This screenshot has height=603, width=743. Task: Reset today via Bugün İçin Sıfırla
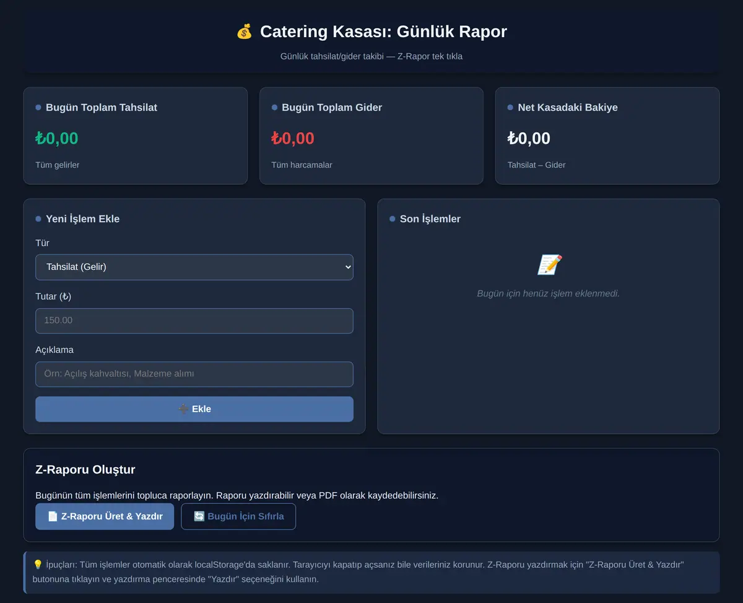coord(238,516)
